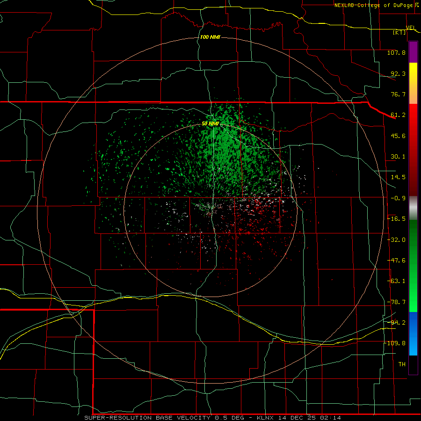Click the Super-Resolution Base Velocity caption
Screen dimensions: 421x421
(x=213, y=418)
